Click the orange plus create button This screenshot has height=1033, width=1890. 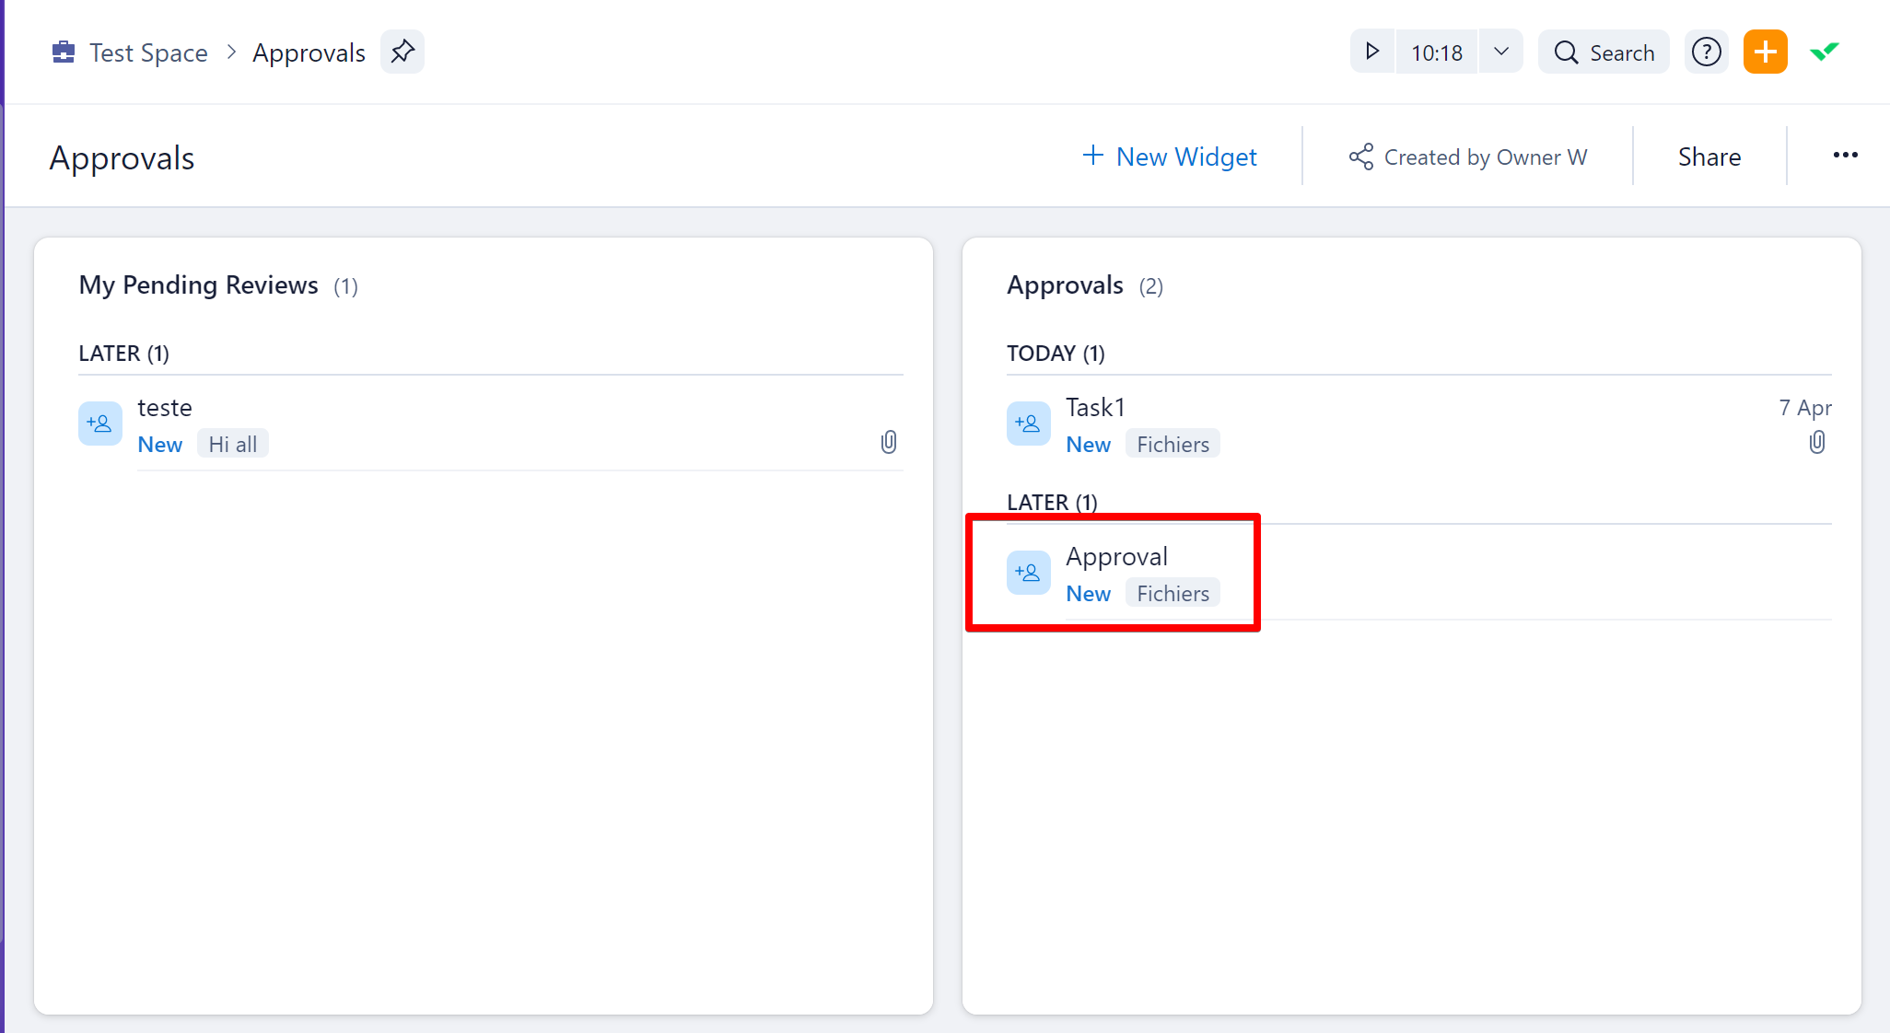pyautogui.click(x=1765, y=52)
